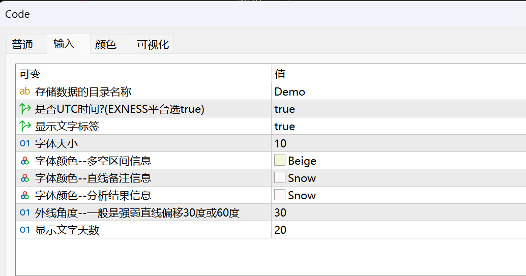Click the boolean arrow icon beside 是否UTC时间
Image resolution: width=526 pixels, height=276 pixels.
(25, 109)
